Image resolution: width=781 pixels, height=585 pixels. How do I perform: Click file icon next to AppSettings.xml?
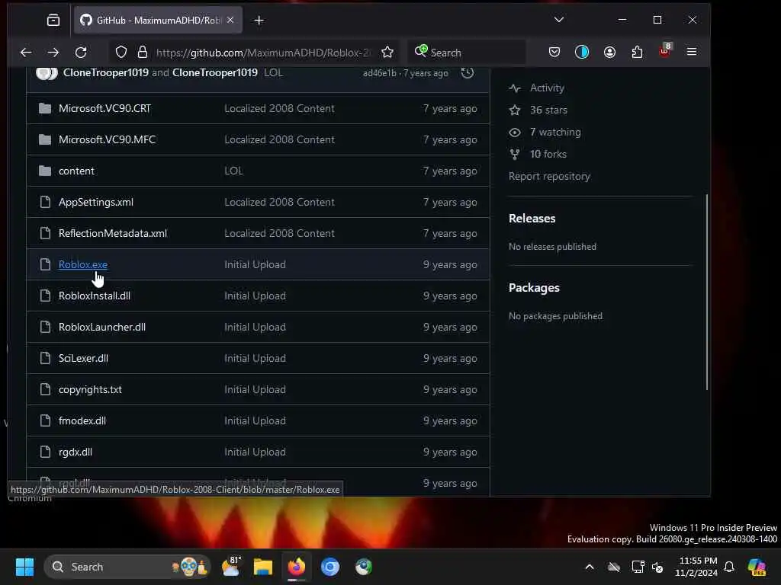[x=45, y=202]
